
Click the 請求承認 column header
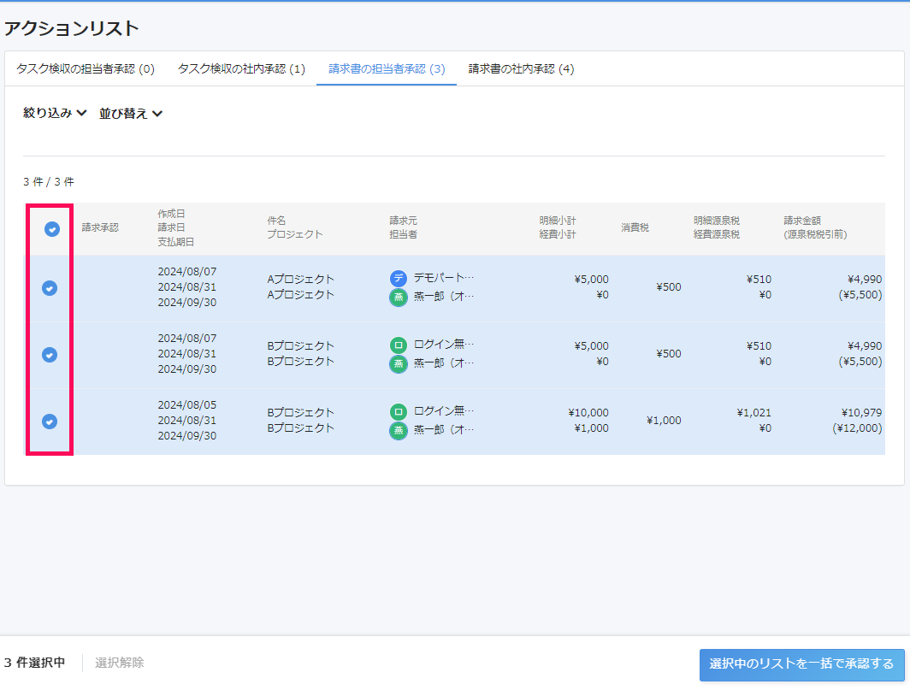pyautogui.click(x=100, y=227)
